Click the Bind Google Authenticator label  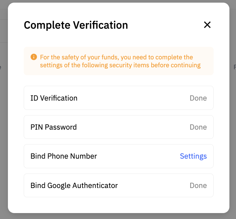(74, 185)
